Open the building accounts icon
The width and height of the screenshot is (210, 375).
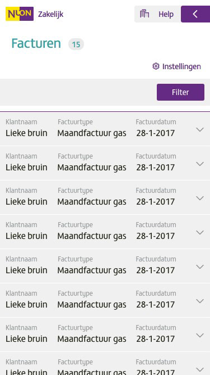point(144,14)
